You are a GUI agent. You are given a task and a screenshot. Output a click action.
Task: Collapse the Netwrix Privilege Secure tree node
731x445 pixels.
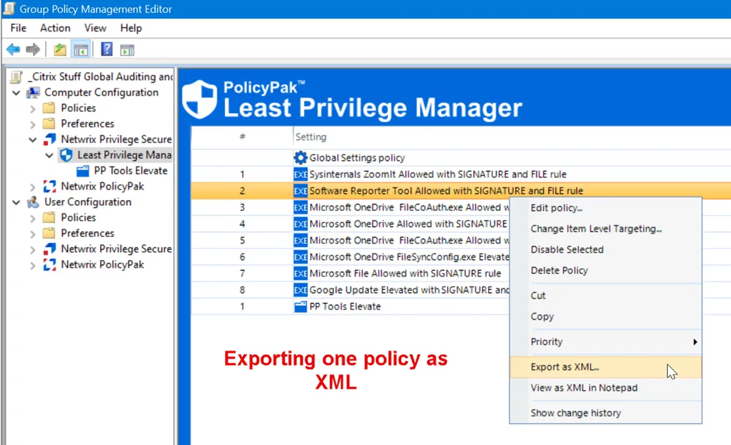(32, 139)
